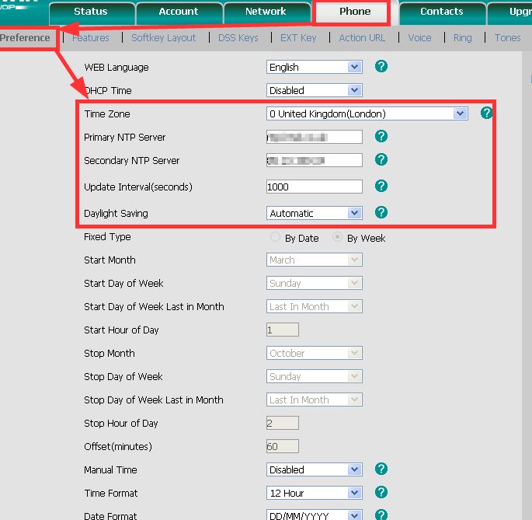This screenshot has height=520, width=532.
Task: Open the DSS Keys submenu
Action: tap(238, 38)
